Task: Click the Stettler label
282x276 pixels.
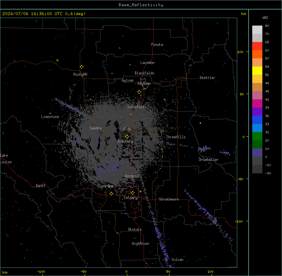Action: coord(207,78)
